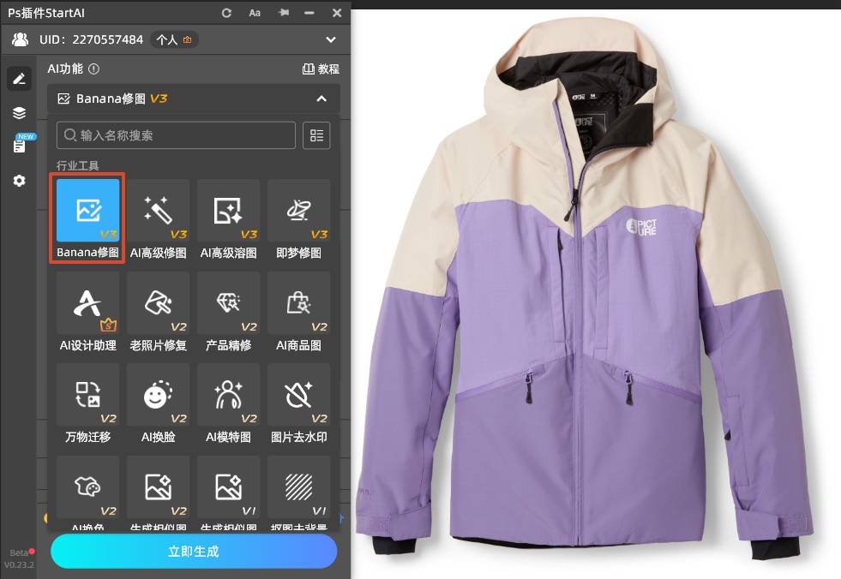Open the 产品精修 product retouch tool
This screenshot has height=579, width=841.
point(228,304)
